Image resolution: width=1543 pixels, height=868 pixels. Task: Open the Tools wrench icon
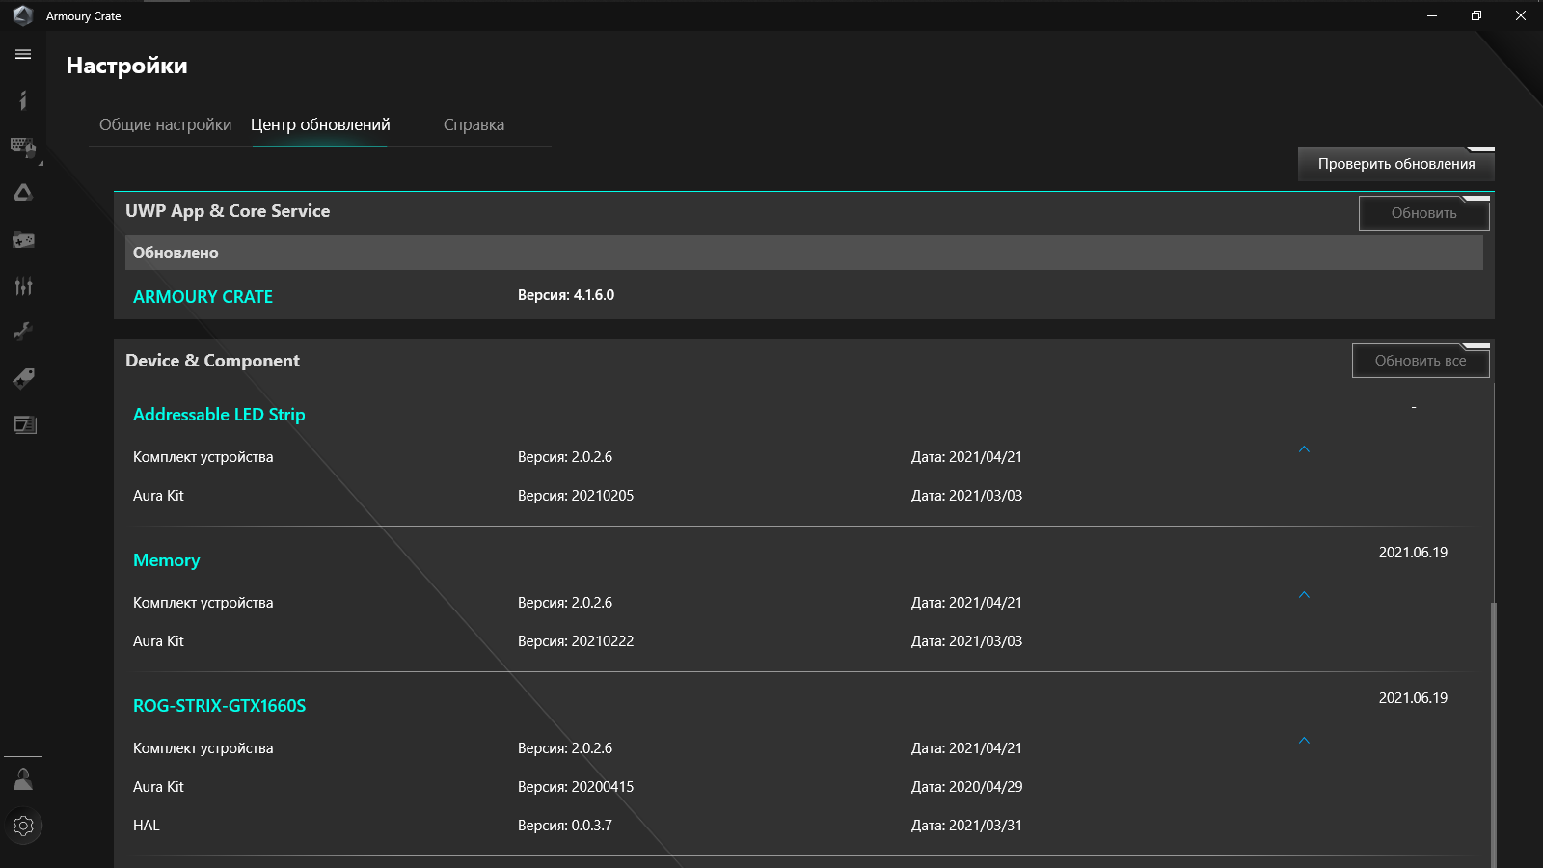(x=23, y=332)
